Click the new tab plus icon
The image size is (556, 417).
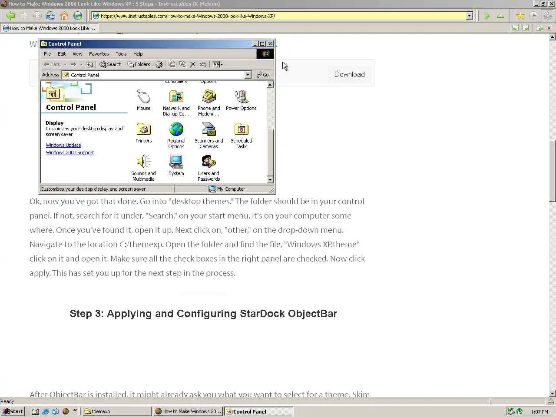coord(539,28)
